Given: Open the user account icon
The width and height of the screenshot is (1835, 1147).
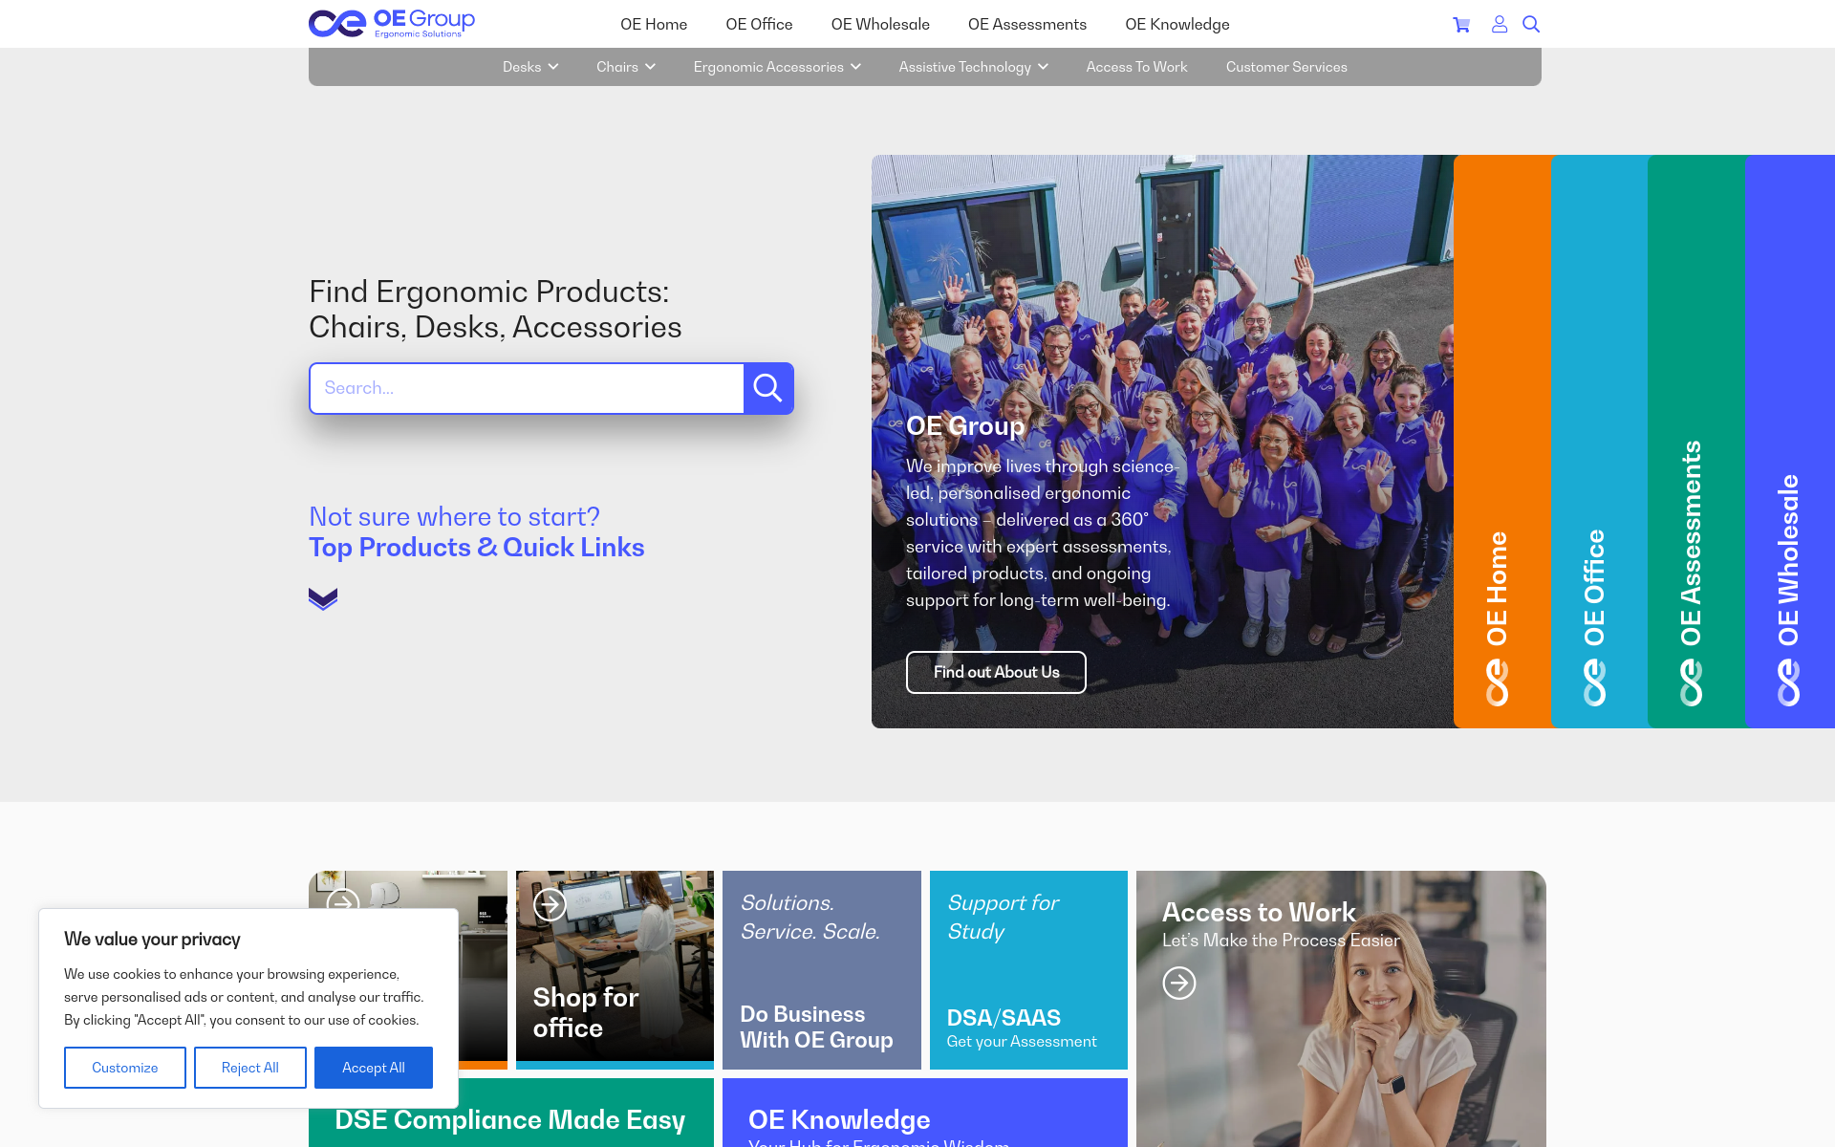Looking at the screenshot, I should [x=1500, y=24].
